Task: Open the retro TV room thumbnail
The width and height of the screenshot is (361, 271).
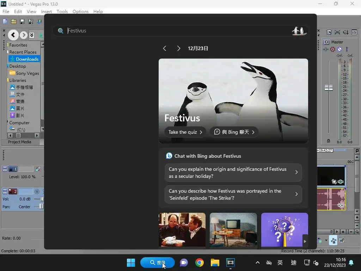Action: [233, 230]
